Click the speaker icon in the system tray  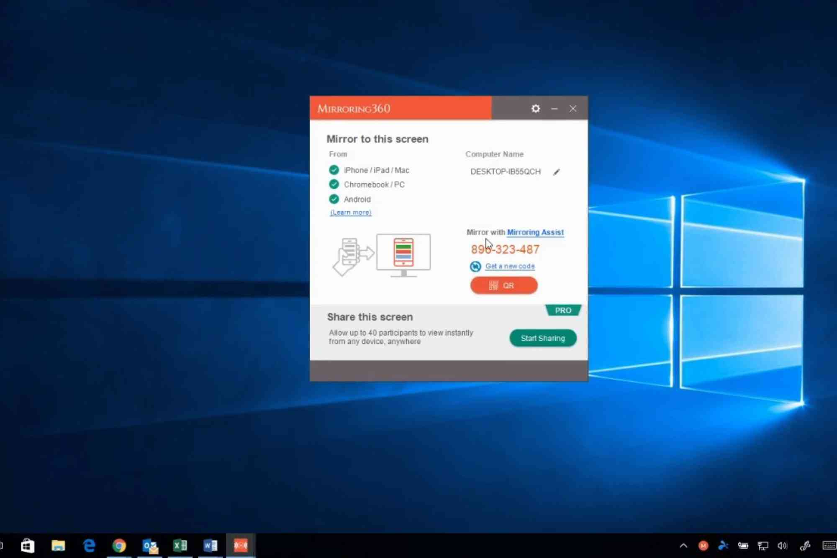pyautogui.click(x=782, y=545)
